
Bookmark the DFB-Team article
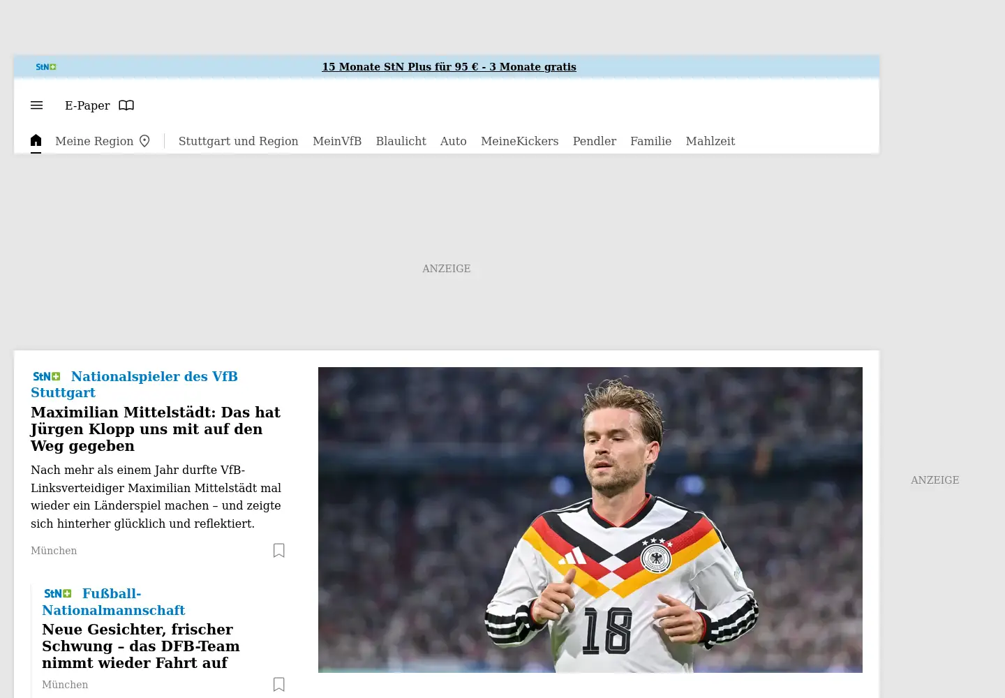pos(279,685)
